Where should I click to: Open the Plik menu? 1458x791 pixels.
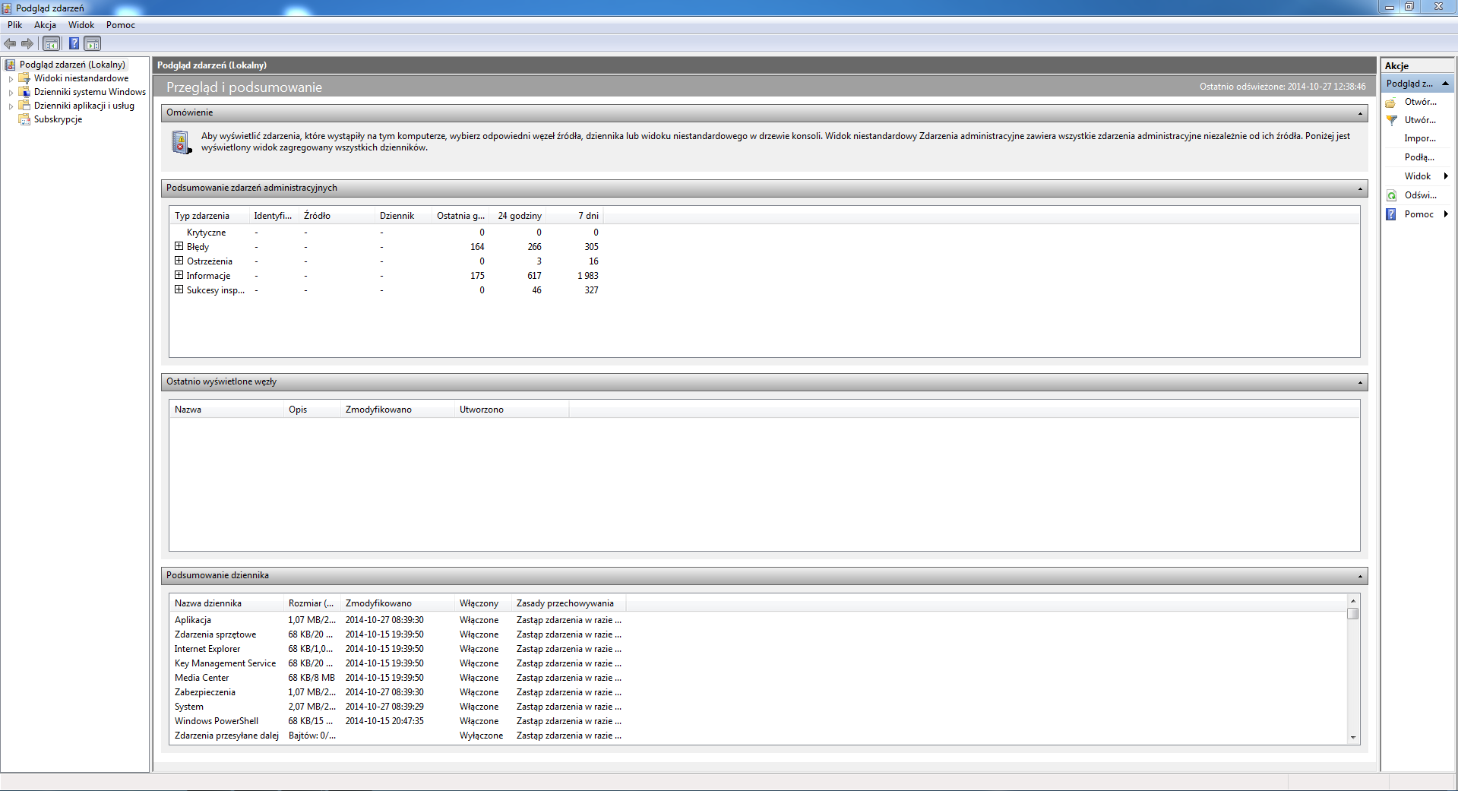14,25
